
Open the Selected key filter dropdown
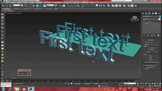click(x=130, y=83)
